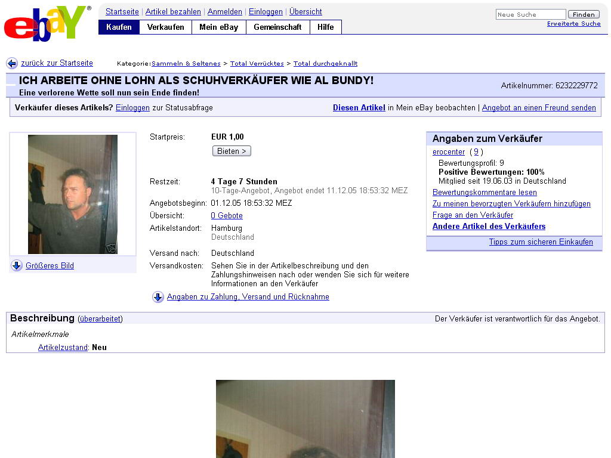Focus the 'Neue Suche' search field
This screenshot has height=458, width=611.
pos(530,14)
